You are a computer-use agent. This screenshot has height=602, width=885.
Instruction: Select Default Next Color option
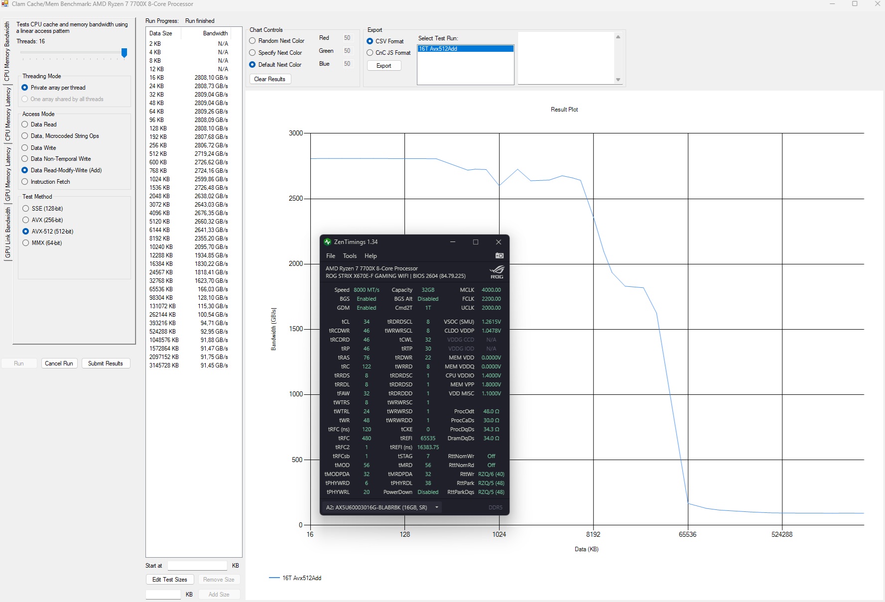(275, 65)
